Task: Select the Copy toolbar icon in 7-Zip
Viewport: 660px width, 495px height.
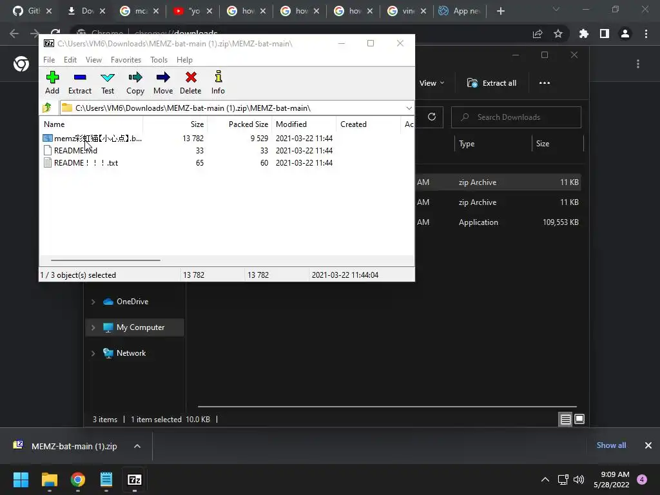Action: pyautogui.click(x=135, y=82)
